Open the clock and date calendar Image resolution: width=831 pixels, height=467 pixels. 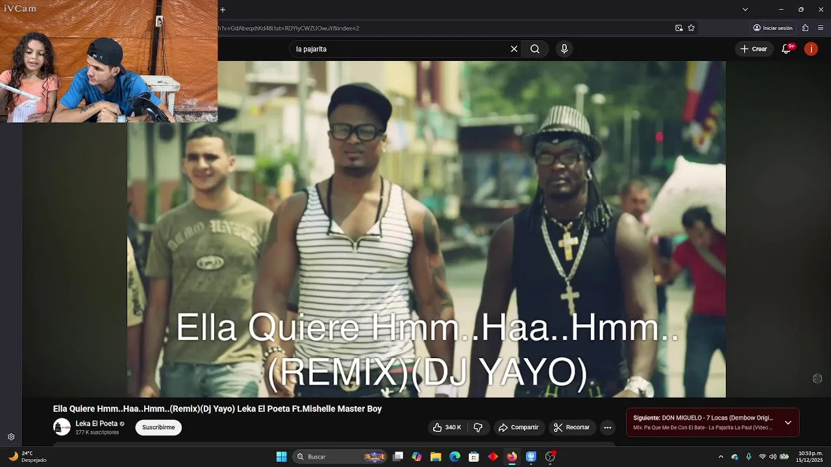tap(809, 457)
